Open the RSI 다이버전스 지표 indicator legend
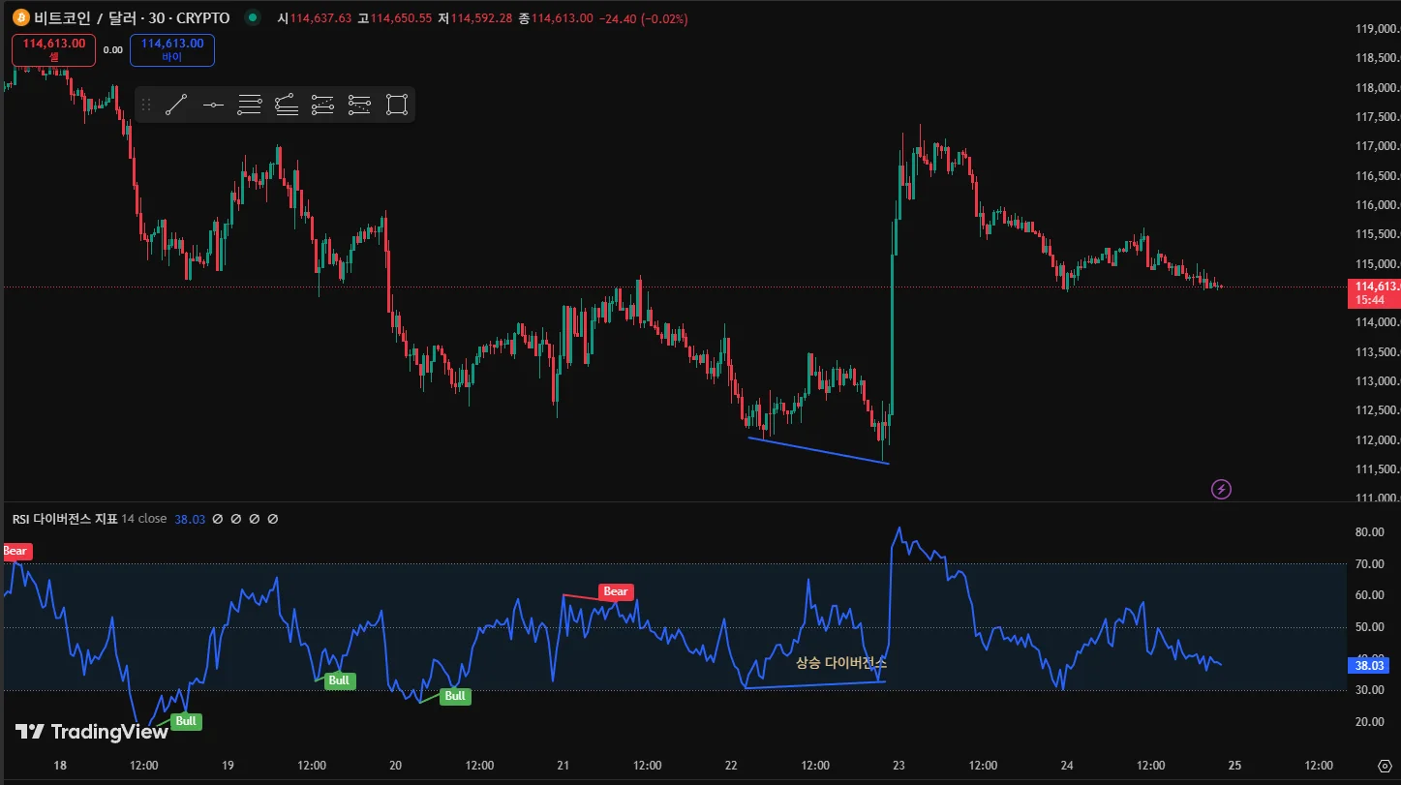1401x785 pixels. (65, 519)
